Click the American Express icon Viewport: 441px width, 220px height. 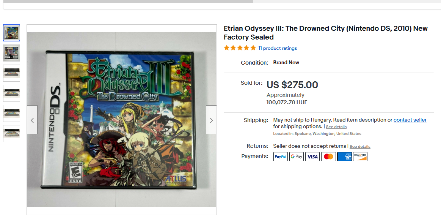(x=344, y=157)
